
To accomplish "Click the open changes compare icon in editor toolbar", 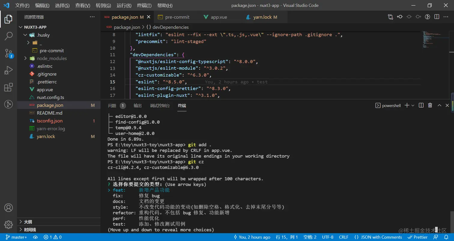I will tap(390, 17).
